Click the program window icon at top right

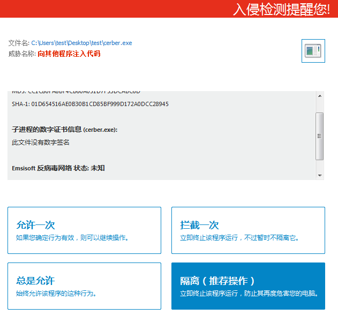click(313, 51)
